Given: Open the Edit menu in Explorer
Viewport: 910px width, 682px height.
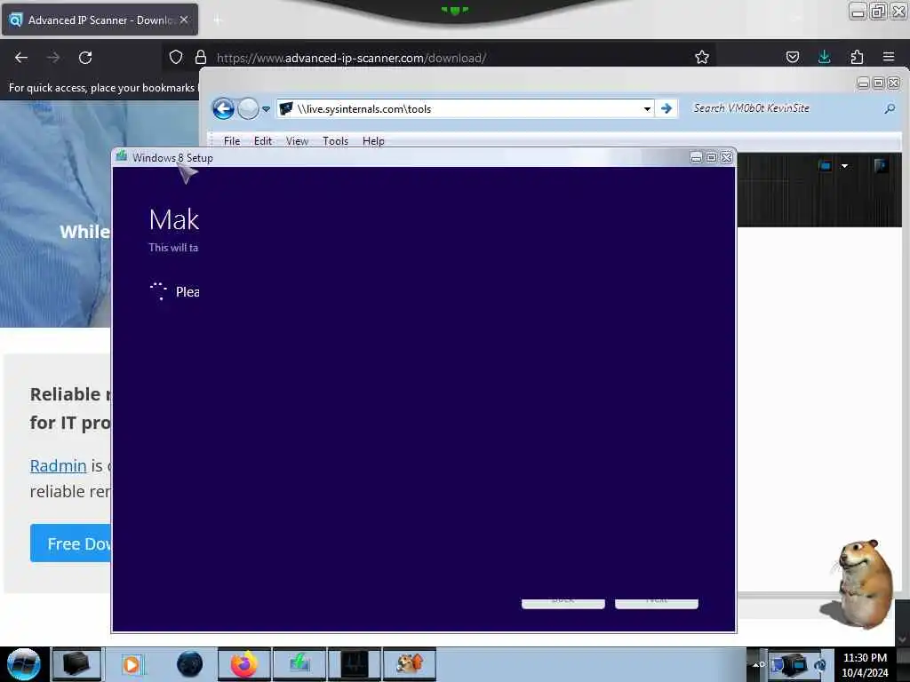Looking at the screenshot, I should click(263, 141).
